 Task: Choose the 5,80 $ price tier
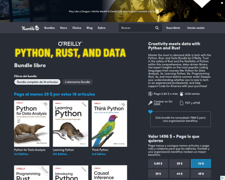tap(158, 163)
